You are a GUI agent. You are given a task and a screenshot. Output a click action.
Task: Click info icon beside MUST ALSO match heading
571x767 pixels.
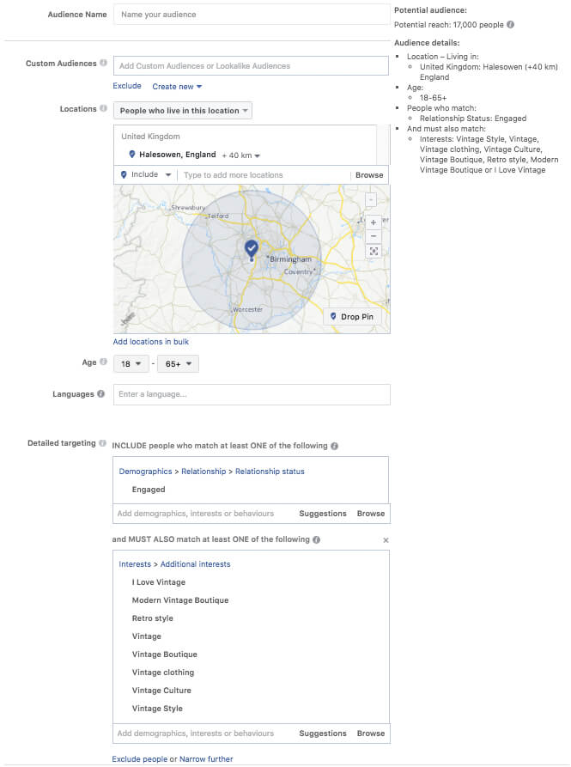(x=316, y=539)
